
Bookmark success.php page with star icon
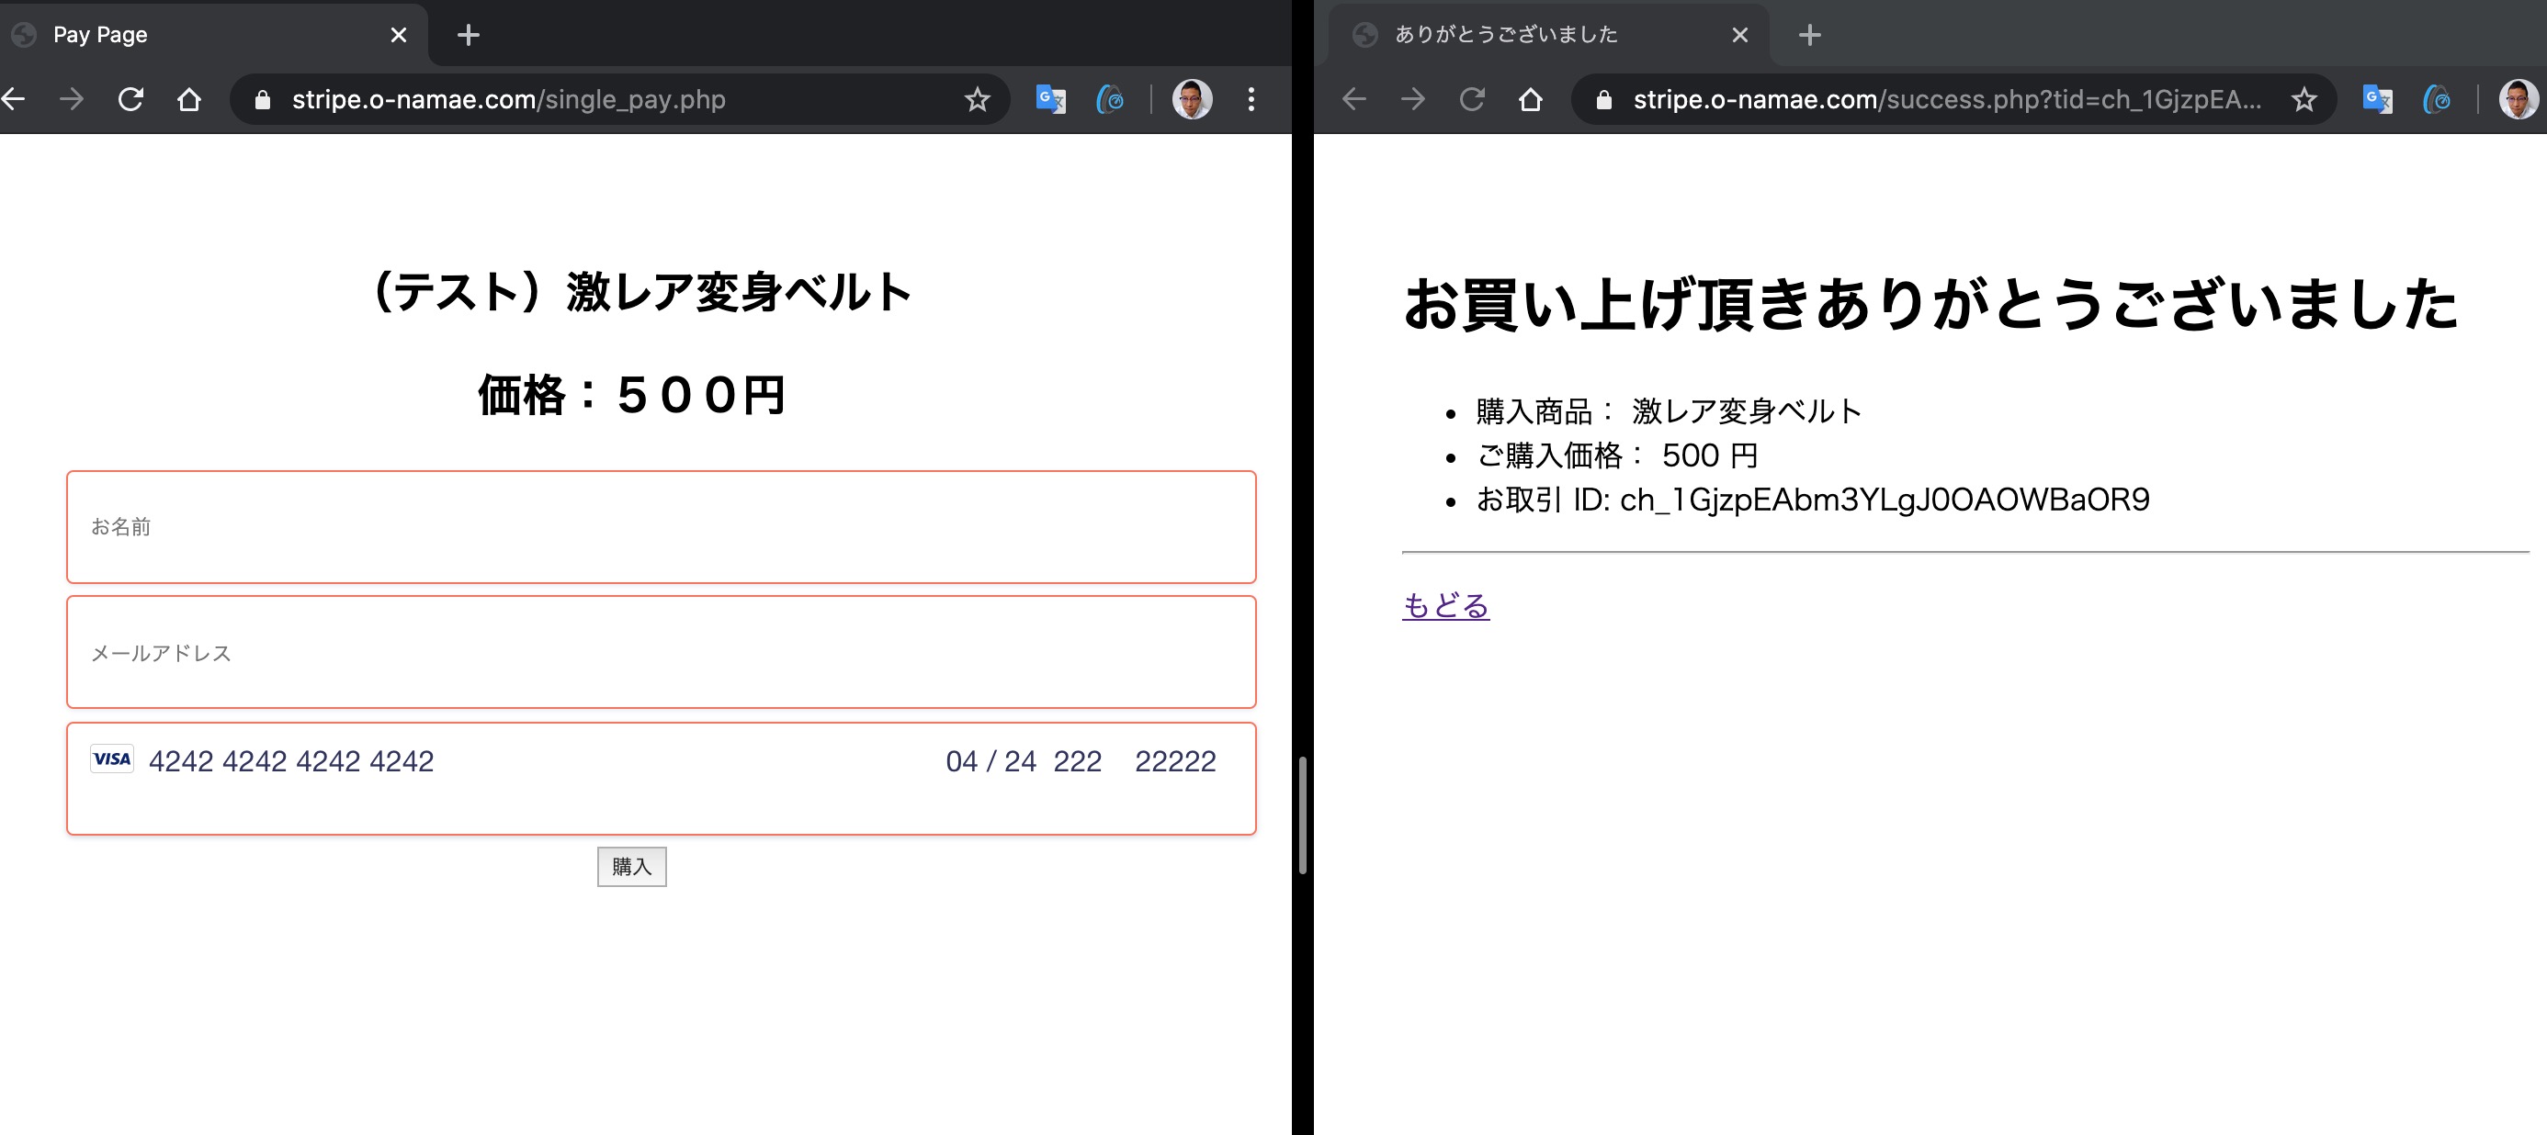(2304, 100)
